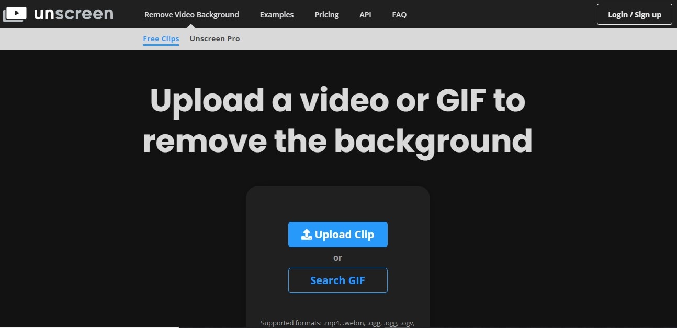Viewport: 677px width, 328px height.
Task: Open the FAQ page
Action: point(399,15)
